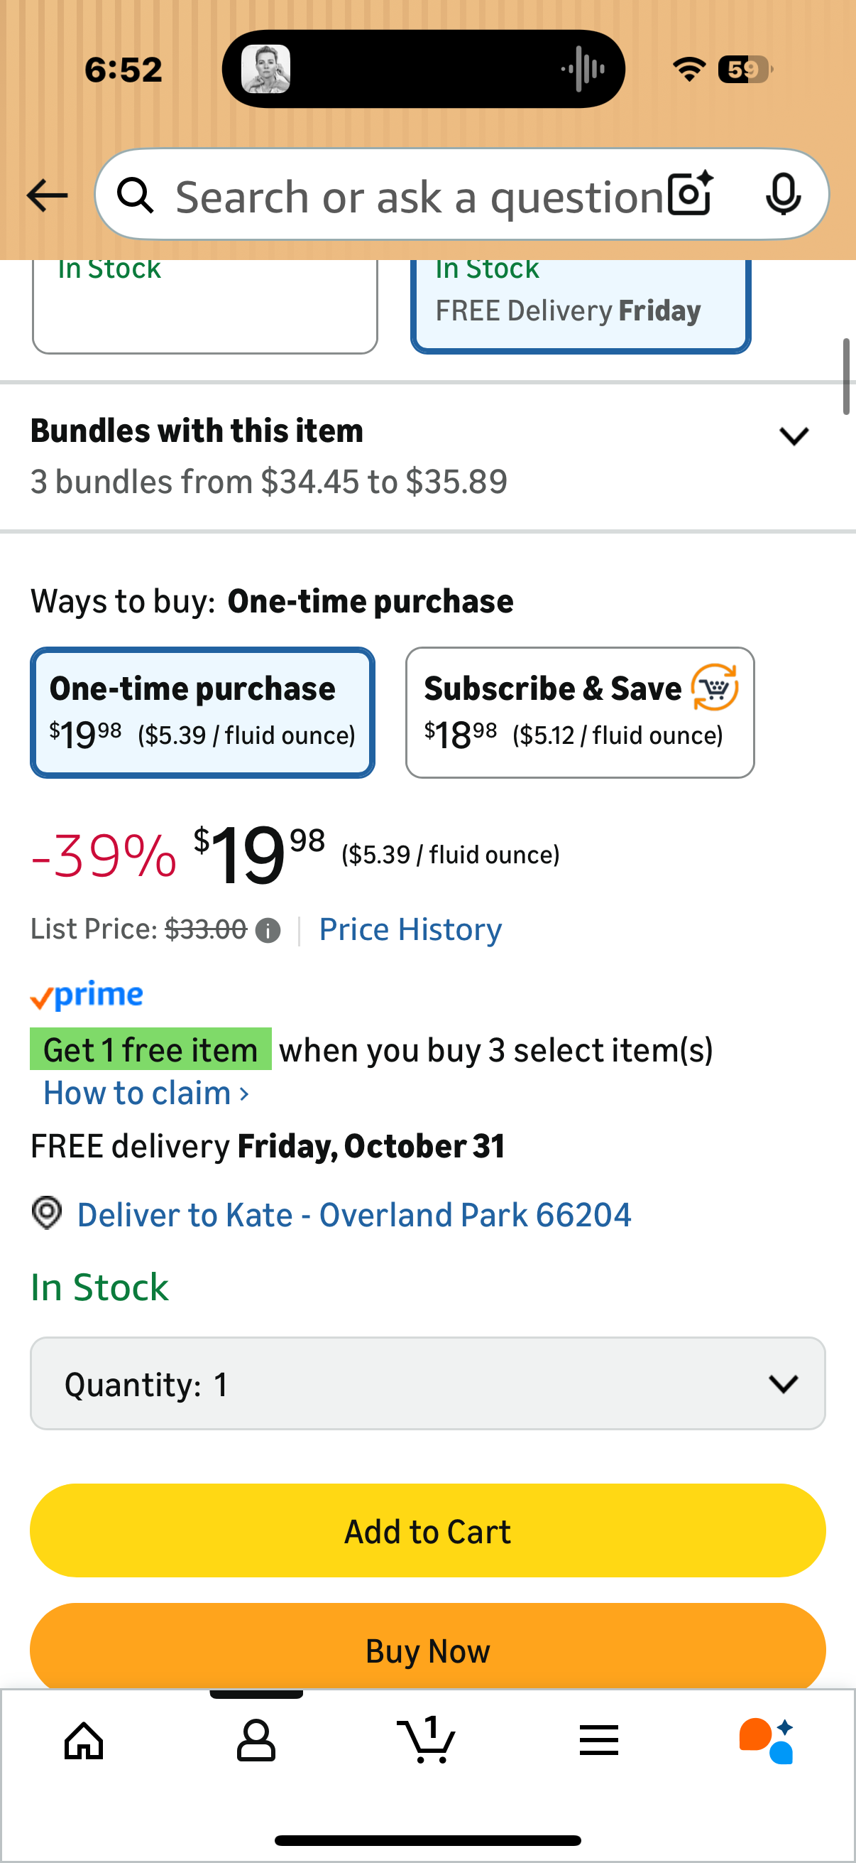Viewport: 856px width, 1863px height.
Task: Select One-time purchase option
Action: tap(202, 713)
